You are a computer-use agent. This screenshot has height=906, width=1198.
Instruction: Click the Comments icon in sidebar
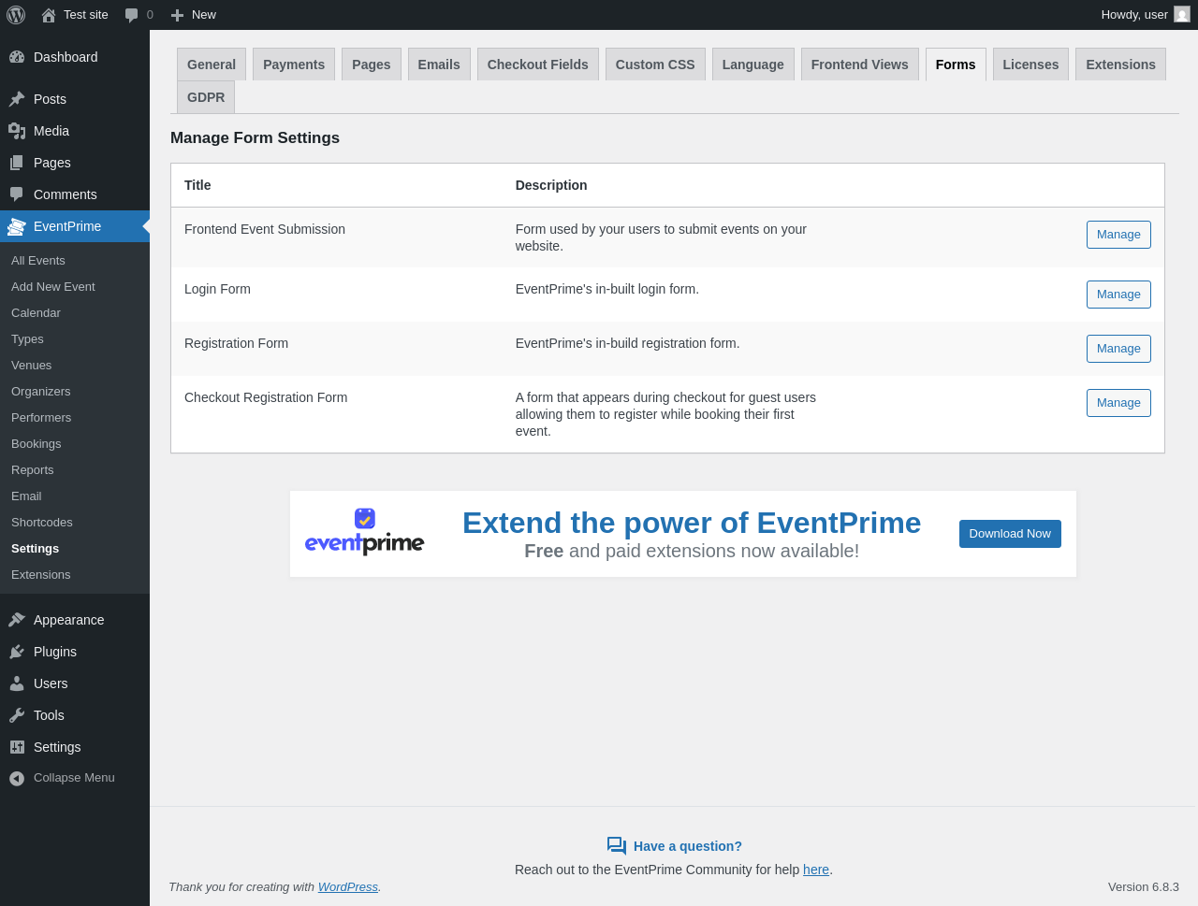point(17,194)
